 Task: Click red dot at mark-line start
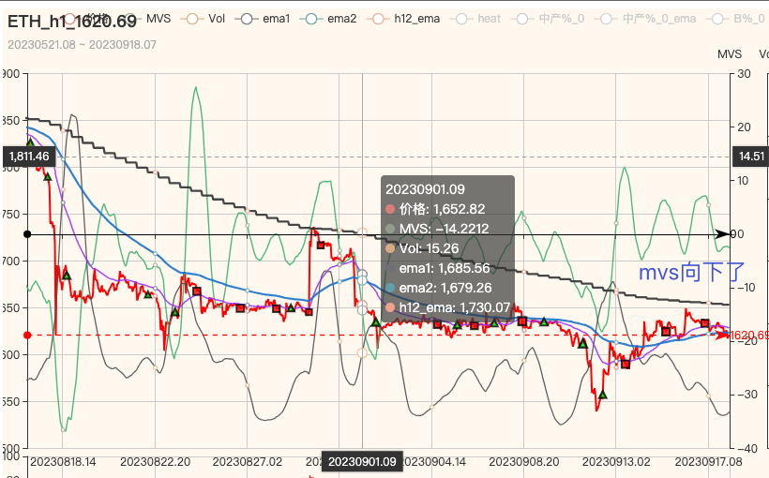27,336
